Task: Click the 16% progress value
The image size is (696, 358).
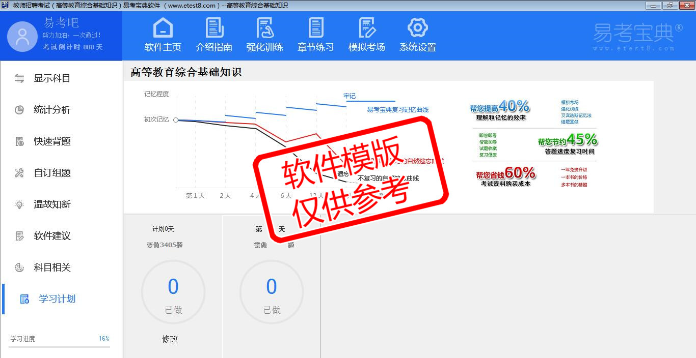Action: coord(104,339)
